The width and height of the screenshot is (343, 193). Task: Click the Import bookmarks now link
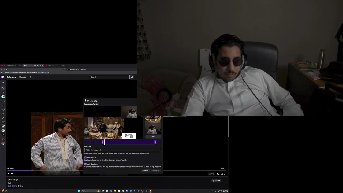pos(43,72)
